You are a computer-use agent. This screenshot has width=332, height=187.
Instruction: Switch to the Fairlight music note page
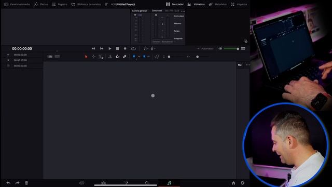point(169,183)
